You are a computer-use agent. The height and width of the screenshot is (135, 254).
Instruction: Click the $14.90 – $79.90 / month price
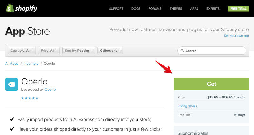coord(226,97)
